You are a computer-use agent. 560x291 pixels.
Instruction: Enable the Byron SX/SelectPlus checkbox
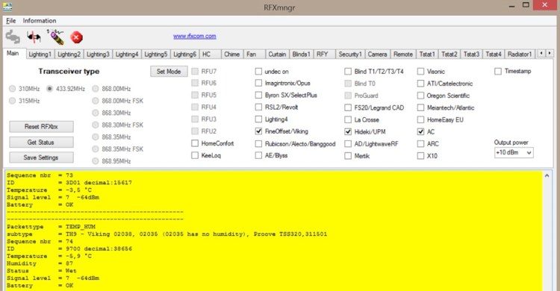[x=258, y=95]
